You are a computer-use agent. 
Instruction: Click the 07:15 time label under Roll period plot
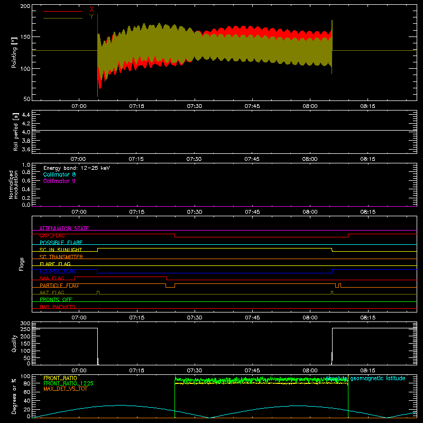[136, 159]
